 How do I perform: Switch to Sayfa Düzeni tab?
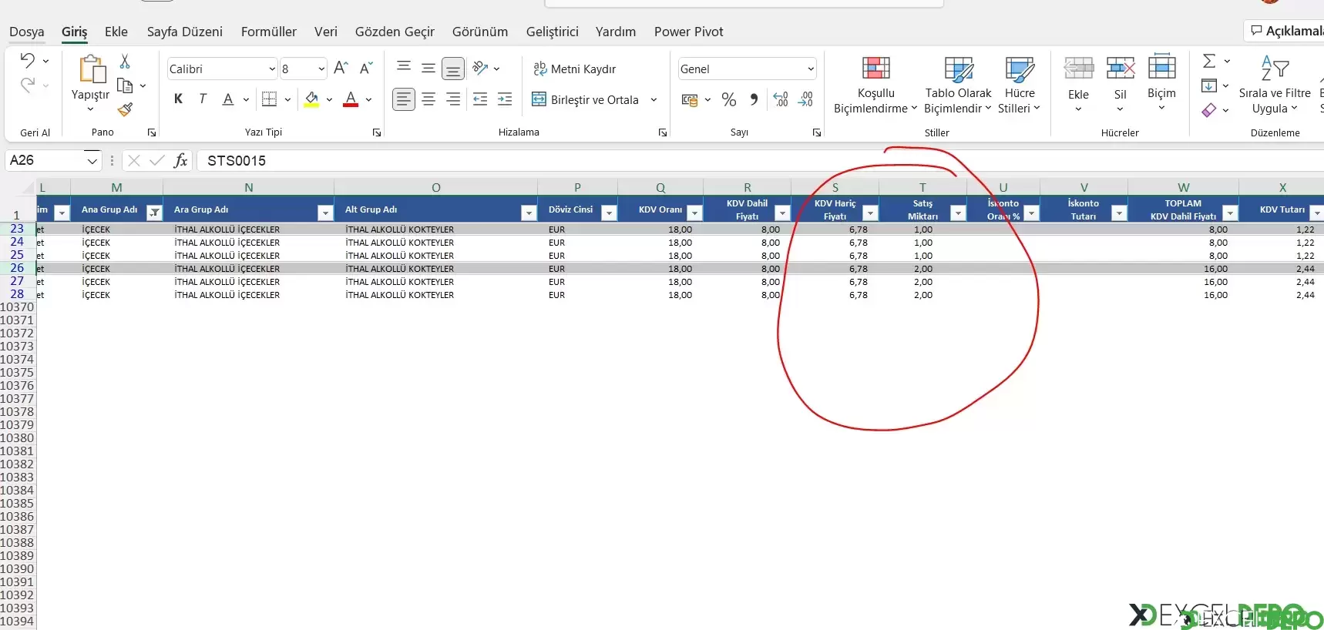click(x=185, y=32)
